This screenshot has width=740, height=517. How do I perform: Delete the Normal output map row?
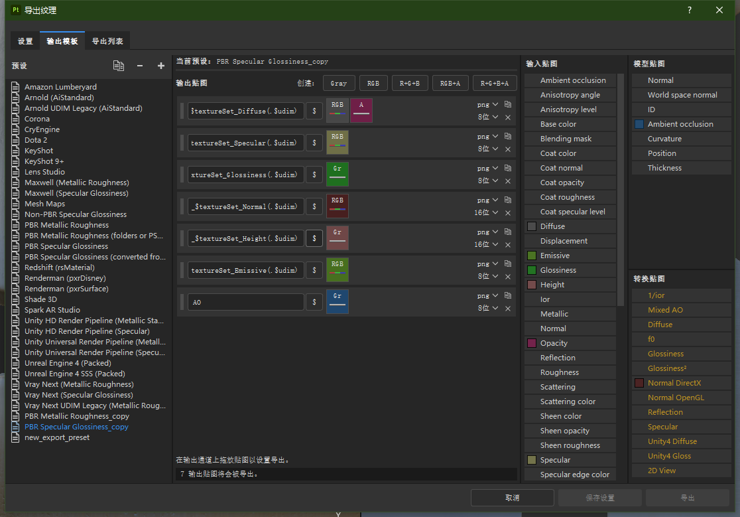(508, 213)
